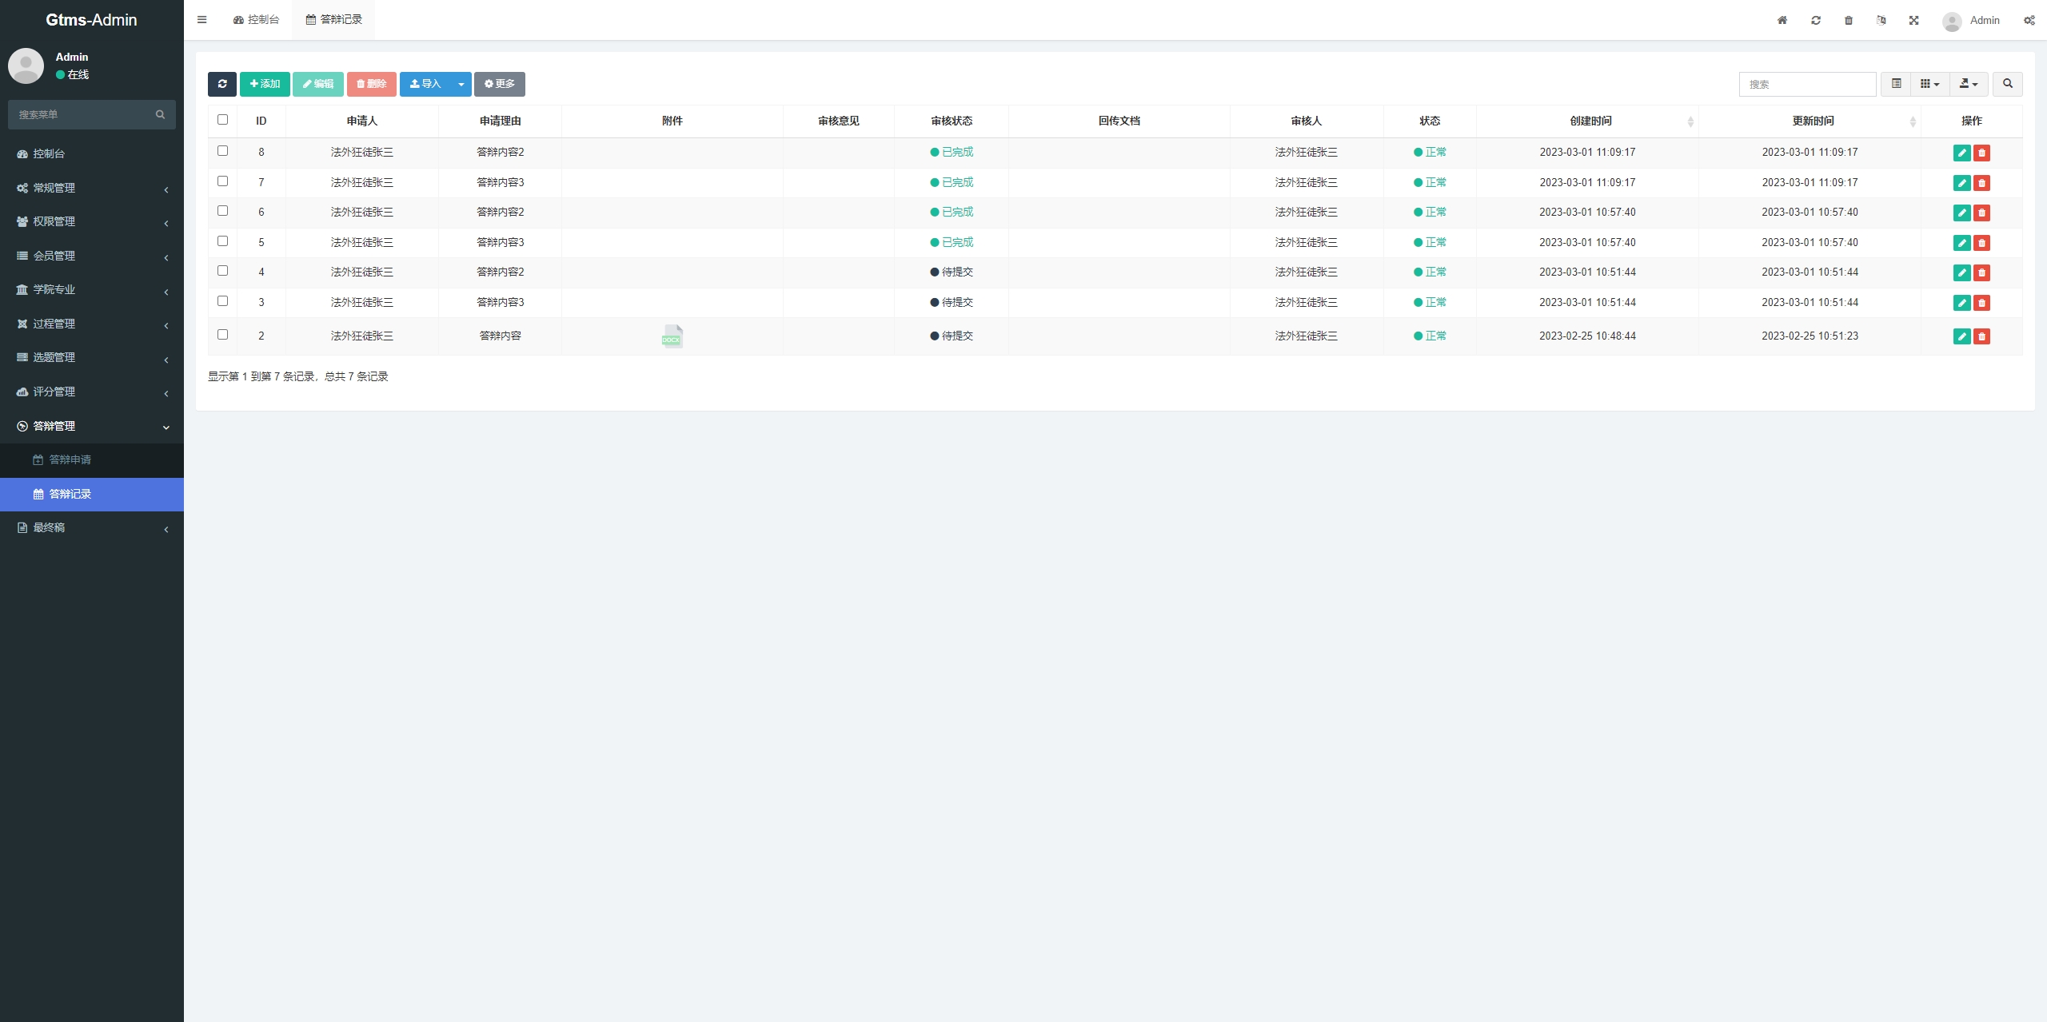Viewport: 2047px width, 1022px height.
Task: Open 答辩记录 submenu item
Action: pos(92,494)
